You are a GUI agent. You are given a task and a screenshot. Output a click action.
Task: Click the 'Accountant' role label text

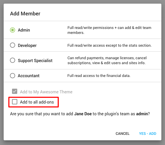28,76
